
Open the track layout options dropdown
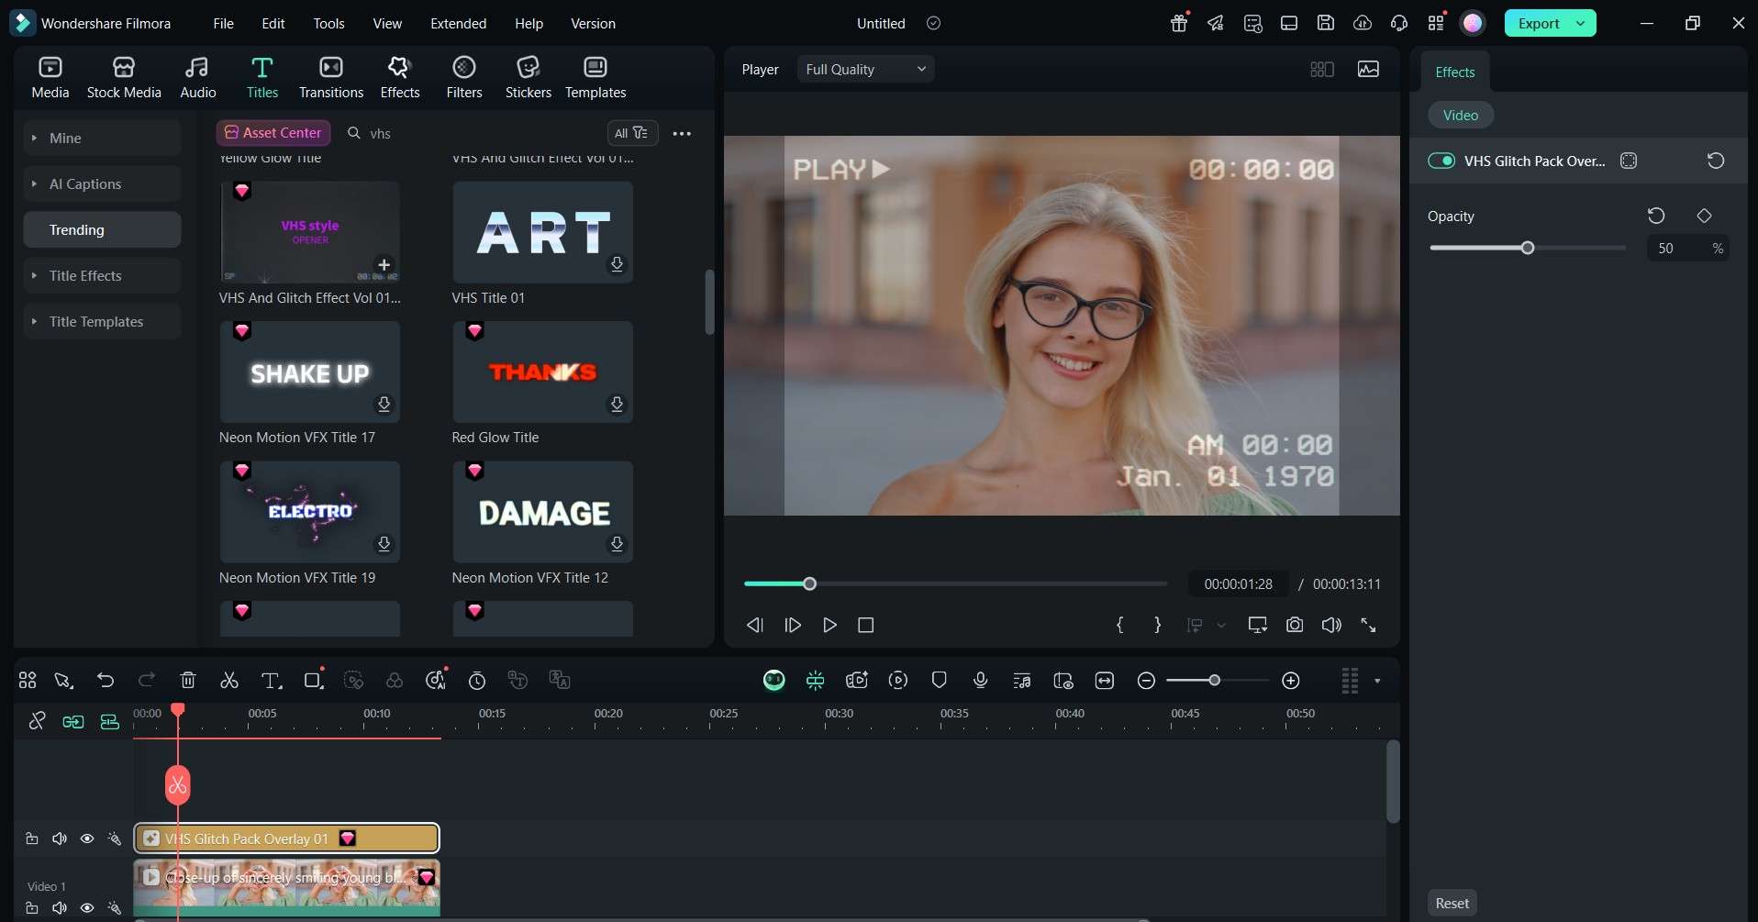pos(1377,681)
